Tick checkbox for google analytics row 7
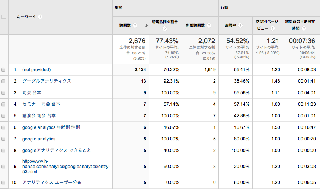Viewport: 320px width, 190px height. click(x=3, y=139)
